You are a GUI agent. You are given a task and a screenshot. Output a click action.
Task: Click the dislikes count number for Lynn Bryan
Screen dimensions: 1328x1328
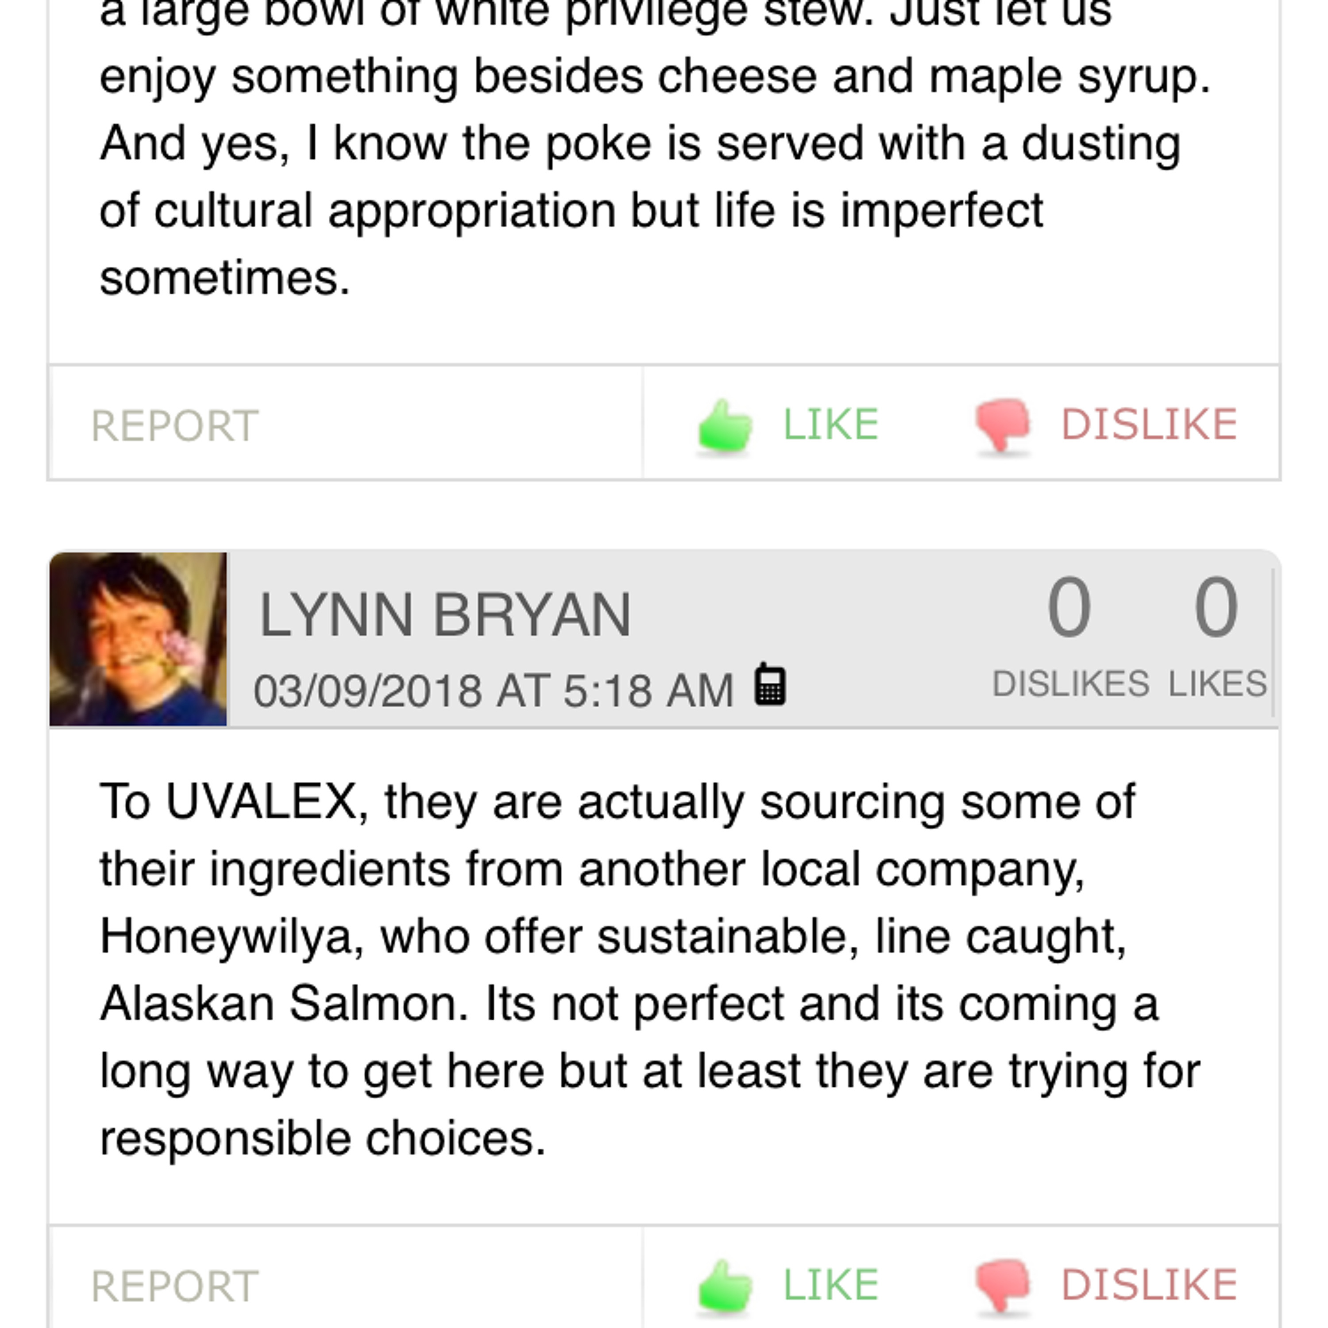(1069, 608)
